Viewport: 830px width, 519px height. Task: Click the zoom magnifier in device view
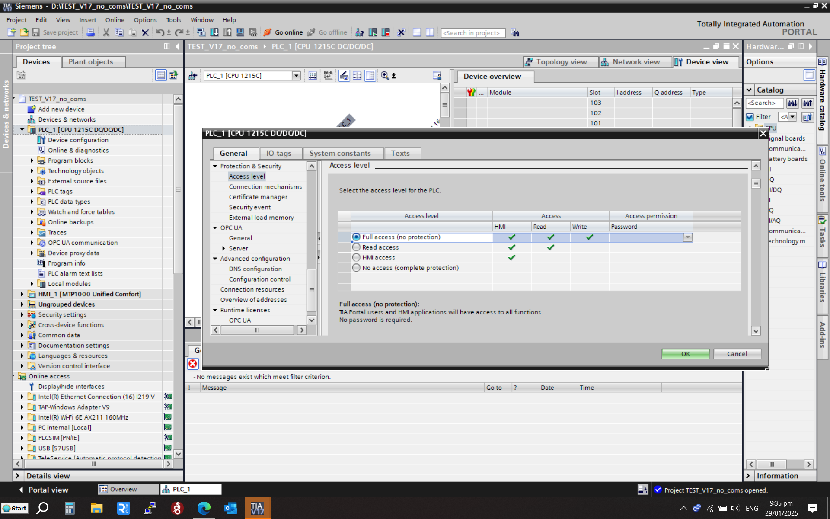pyautogui.click(x=385, y=76)
